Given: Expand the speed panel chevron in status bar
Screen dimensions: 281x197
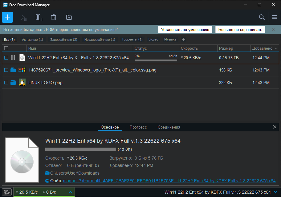Looking at the screenshot, I should coord(71,192).
